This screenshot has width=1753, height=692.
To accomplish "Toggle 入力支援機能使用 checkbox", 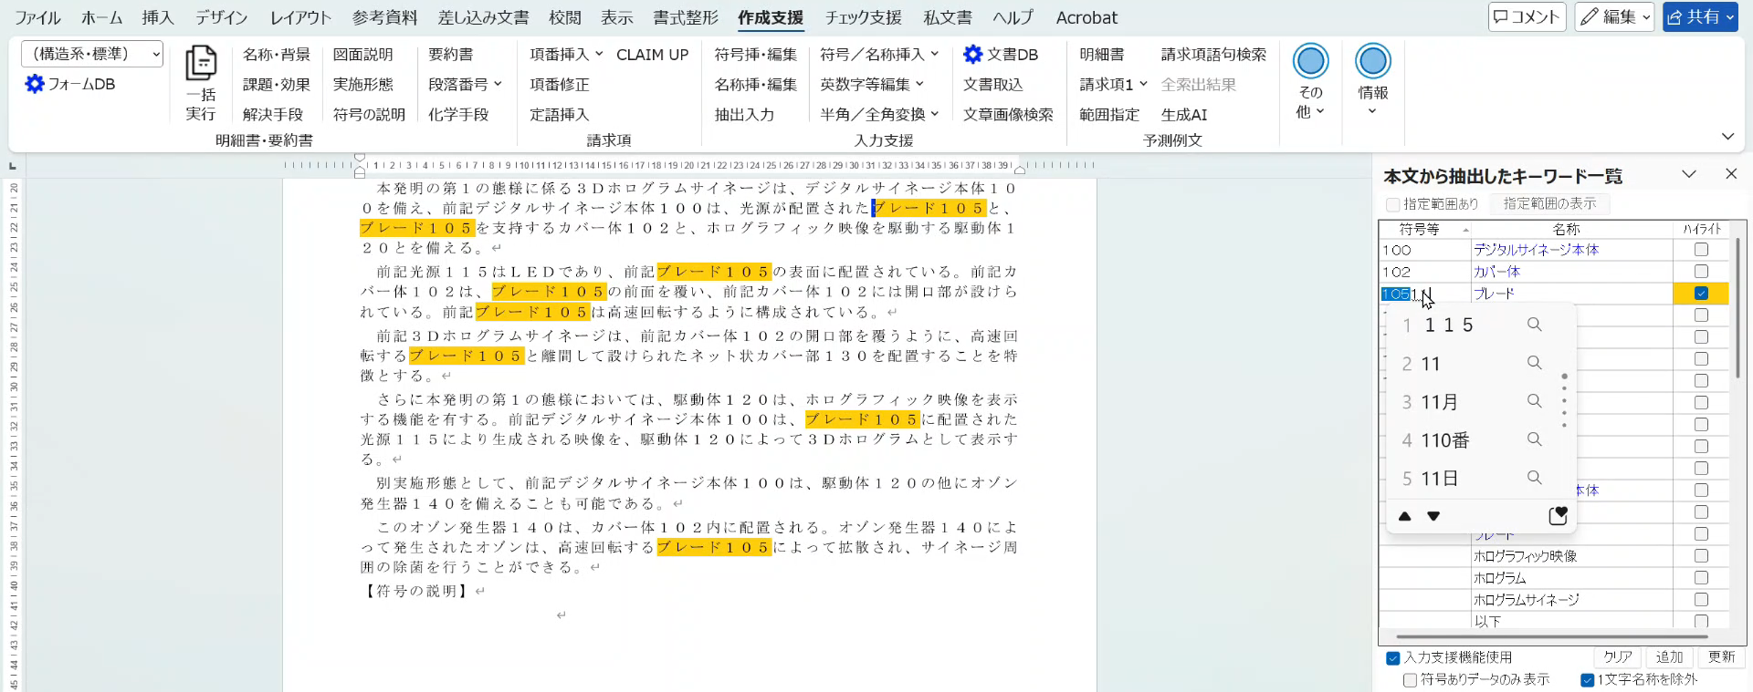I will [1392, 657].
